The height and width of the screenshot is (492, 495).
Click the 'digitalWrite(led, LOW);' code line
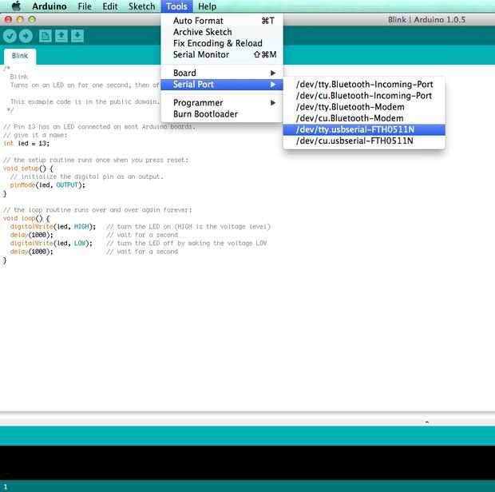coord(51,243)
